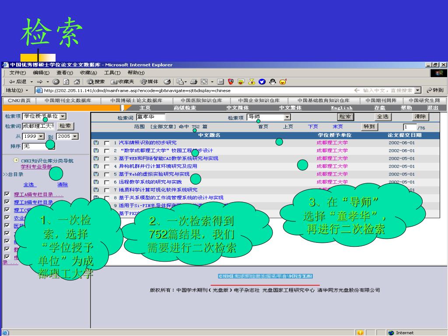Viewport: 448px width, 336px height.
Task: Uncheck 理工A辑专栏目录 checkbox
Action: point(7,194)
